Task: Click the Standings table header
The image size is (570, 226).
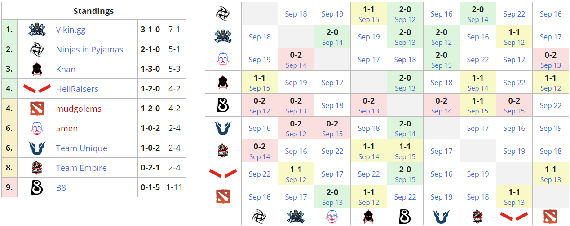Action: [x=93, y=11]
